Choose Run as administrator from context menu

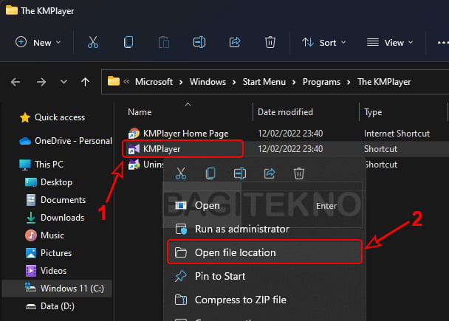(x=264, y=229)
